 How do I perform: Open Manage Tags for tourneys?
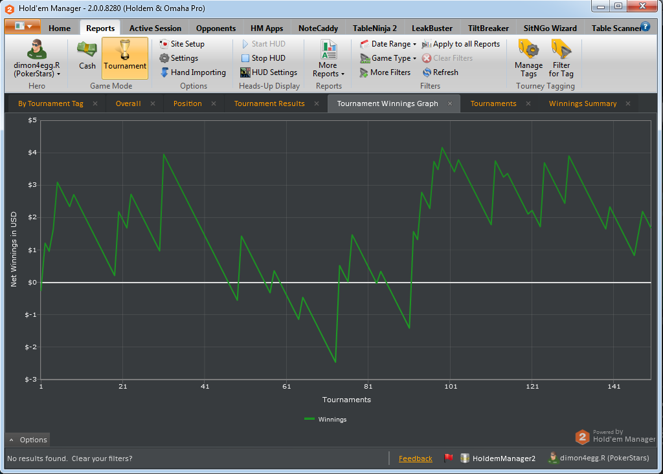coord(528,59)
